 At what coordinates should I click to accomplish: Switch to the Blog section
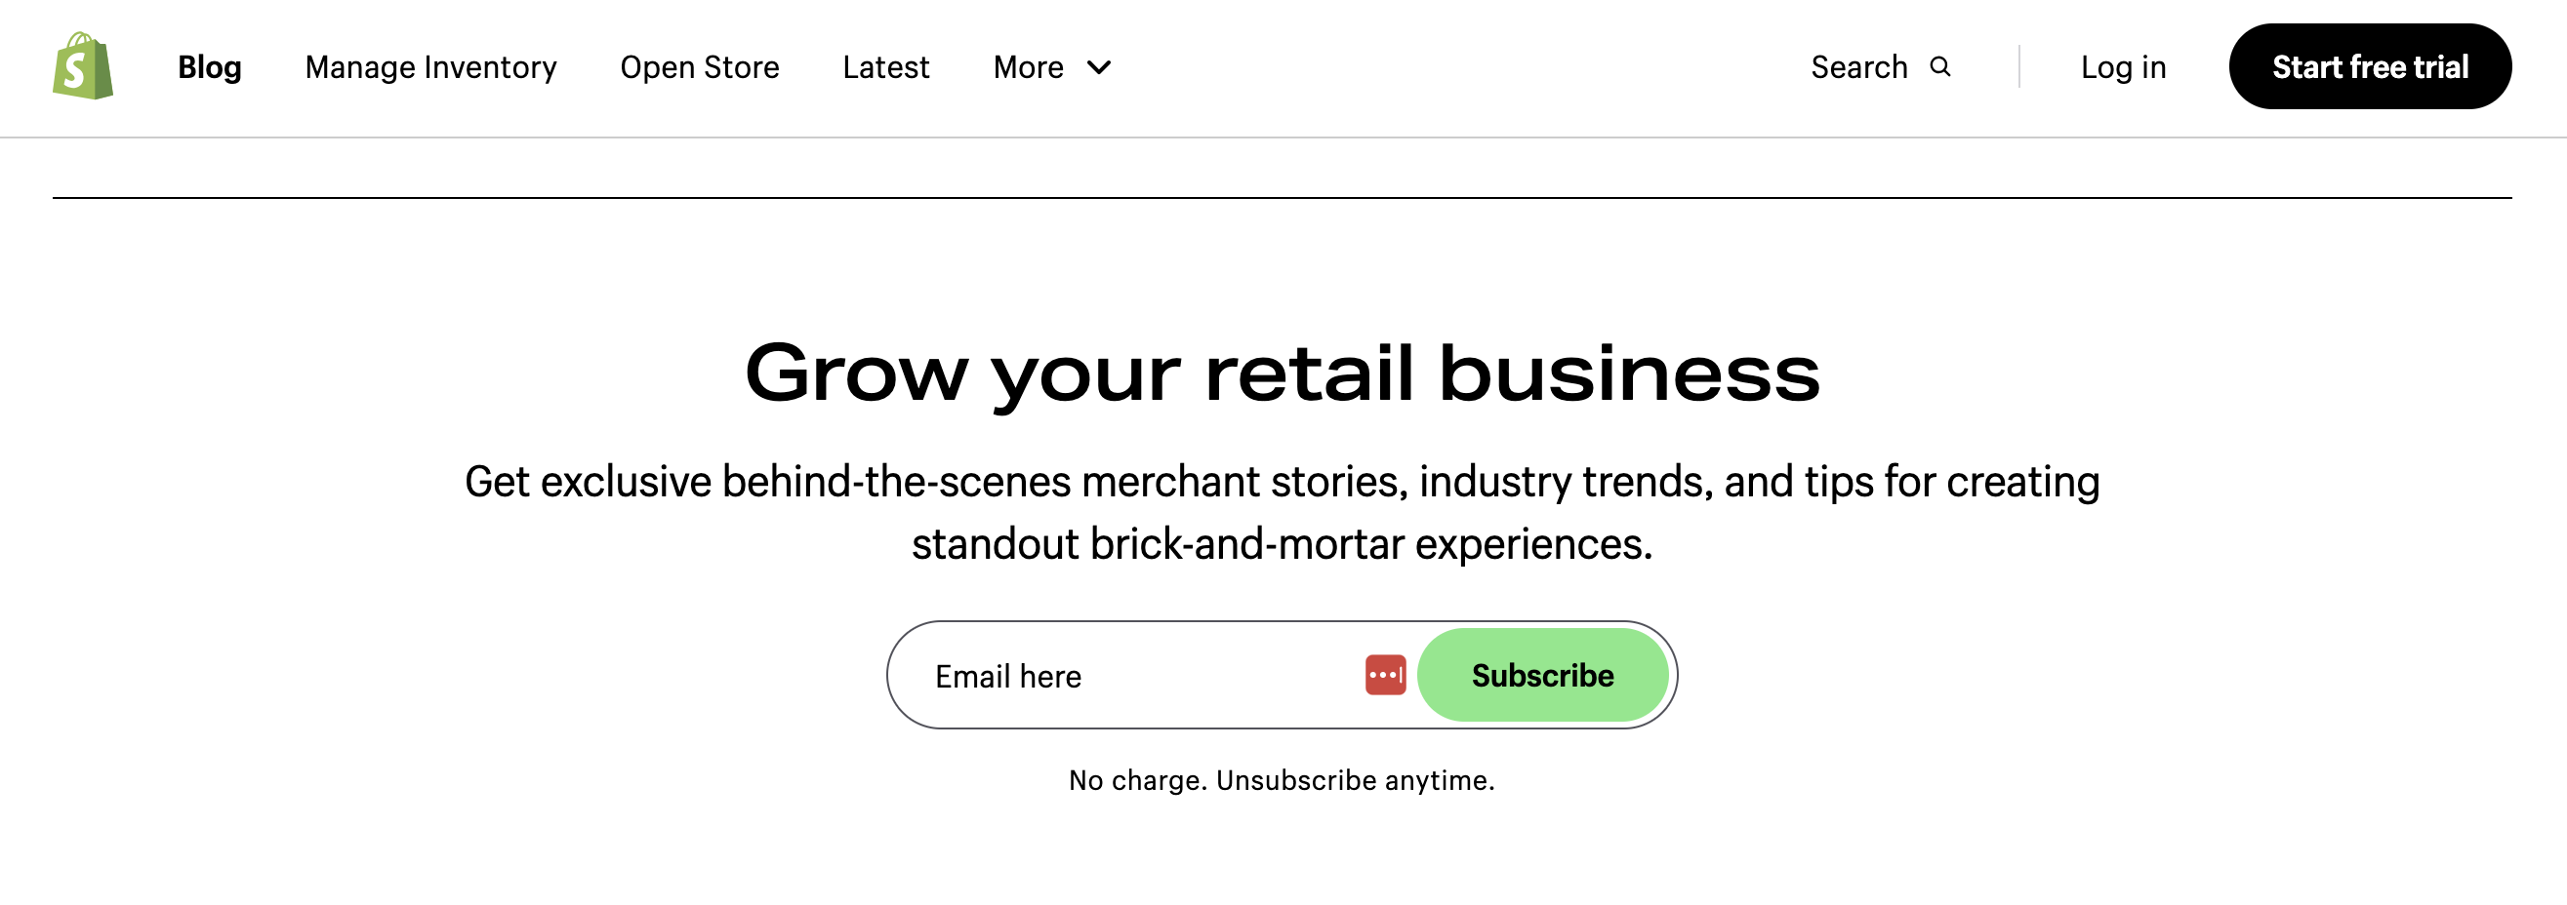[209, 67]
